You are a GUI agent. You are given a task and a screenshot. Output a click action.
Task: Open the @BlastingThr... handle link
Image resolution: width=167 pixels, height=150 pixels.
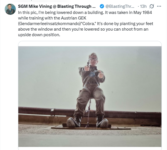tap(120, 6)
